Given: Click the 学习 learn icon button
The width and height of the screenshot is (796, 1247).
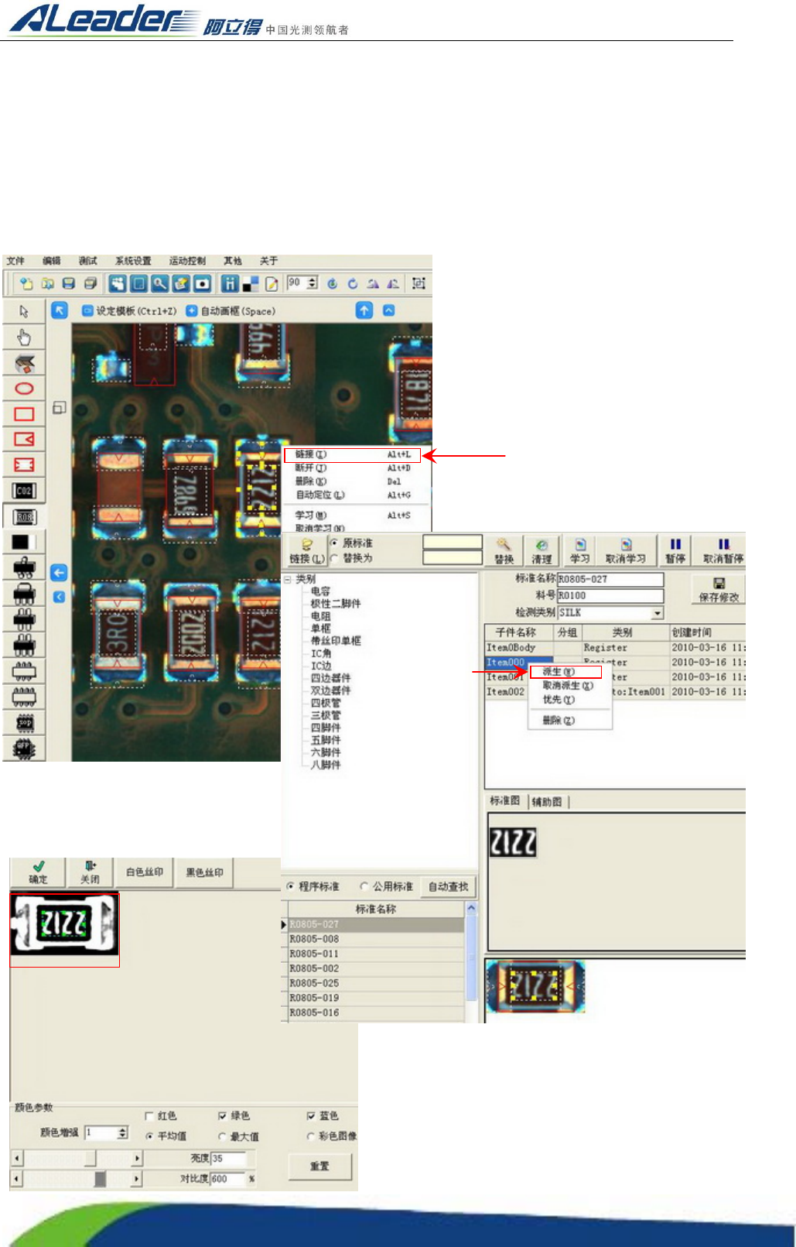Looking at the screenshot, I should tap(580, 551).
